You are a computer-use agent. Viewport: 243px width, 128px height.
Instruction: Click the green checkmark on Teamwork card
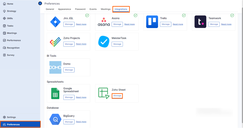point(232,15)
